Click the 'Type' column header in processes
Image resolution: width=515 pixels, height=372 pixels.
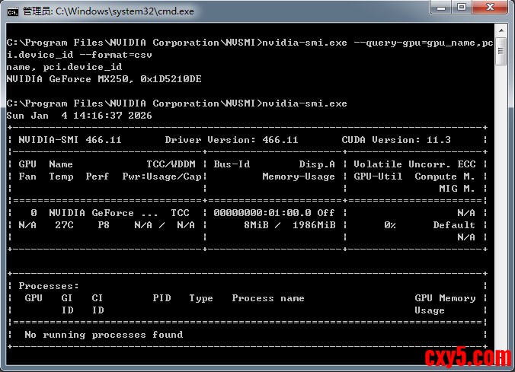(201, 298)
